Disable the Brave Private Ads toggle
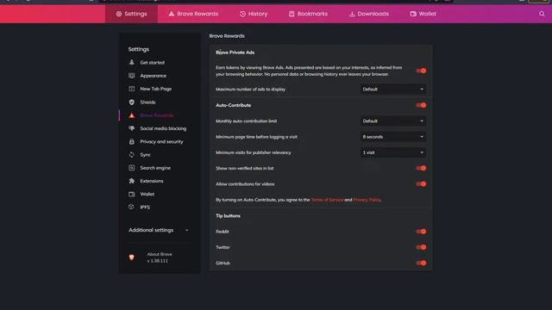This screenshot has width=552, height=310. coord(421,71)
